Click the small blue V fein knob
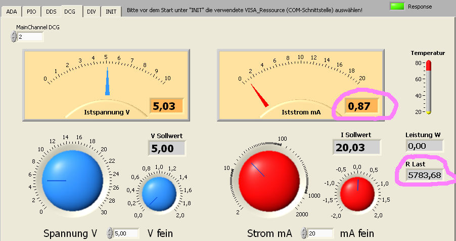 (x=159, y=193)
